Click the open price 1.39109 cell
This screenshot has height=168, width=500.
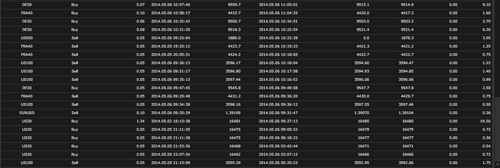[x=232, y=113]
